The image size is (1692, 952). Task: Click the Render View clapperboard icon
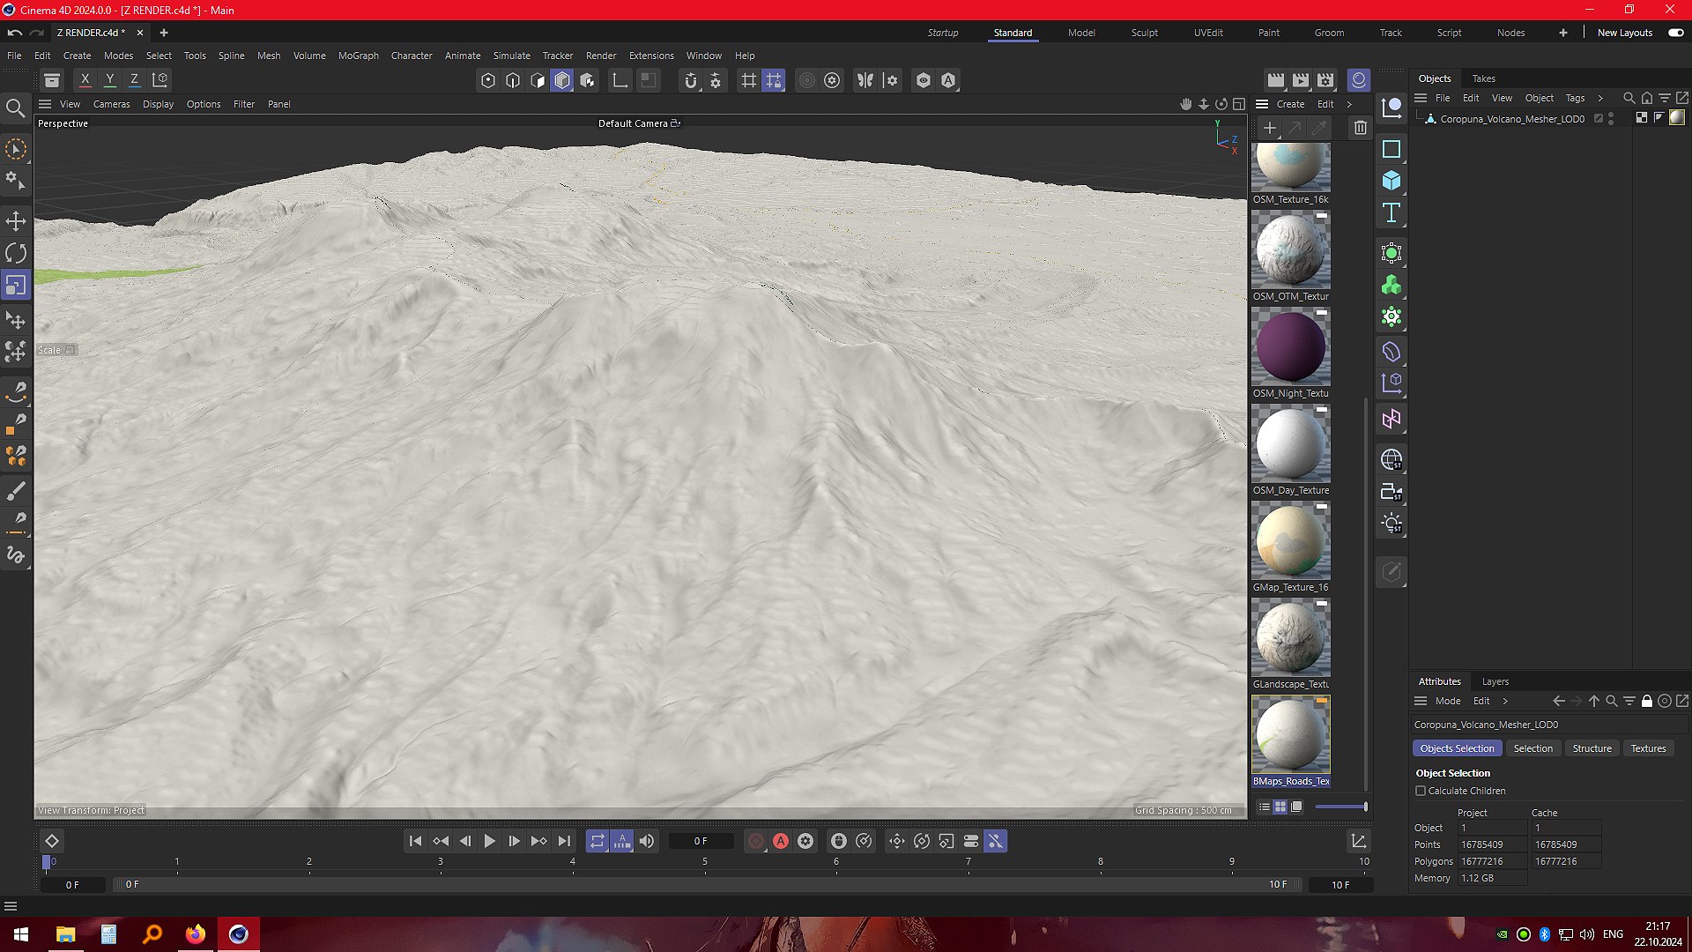point(1276,80)
